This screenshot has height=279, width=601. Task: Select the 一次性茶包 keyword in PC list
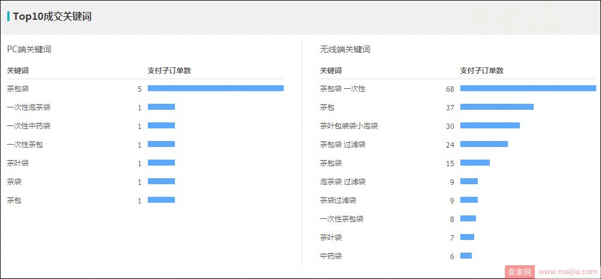25,145
